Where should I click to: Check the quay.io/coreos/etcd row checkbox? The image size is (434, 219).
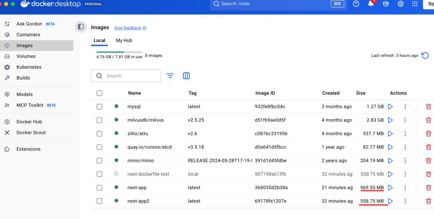click(99, 147)
